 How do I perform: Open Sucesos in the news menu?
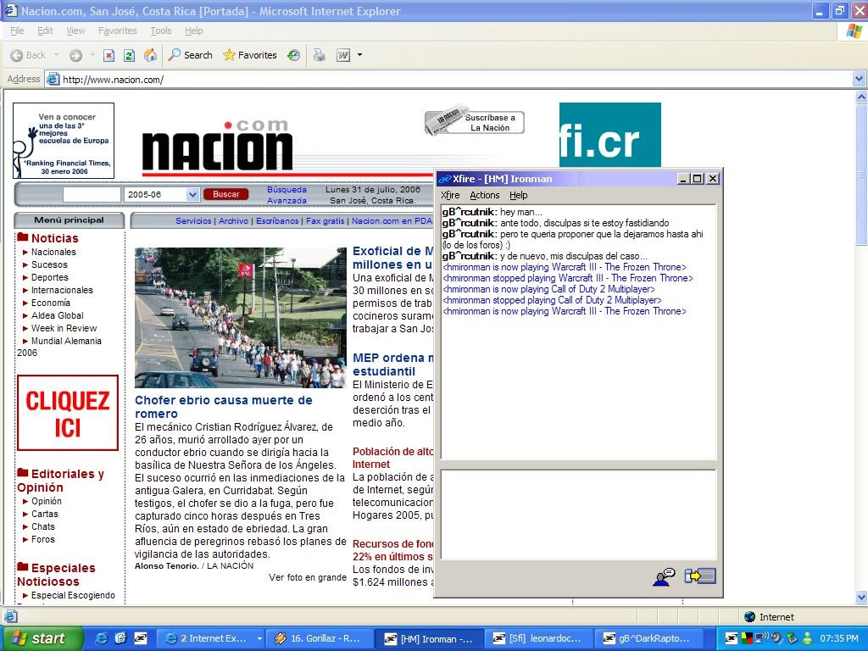tap(49, 264)
